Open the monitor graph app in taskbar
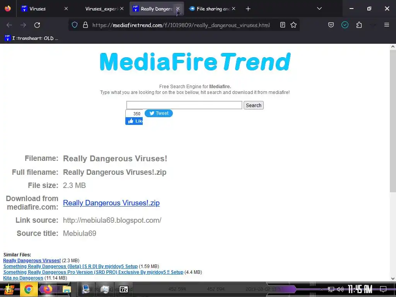Image resolution: width=396 pixels, height=297 pixels. (x=104, y=289)
